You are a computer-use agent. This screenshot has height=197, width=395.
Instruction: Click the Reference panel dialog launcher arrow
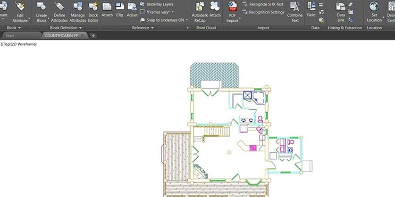tap(188, 28)
